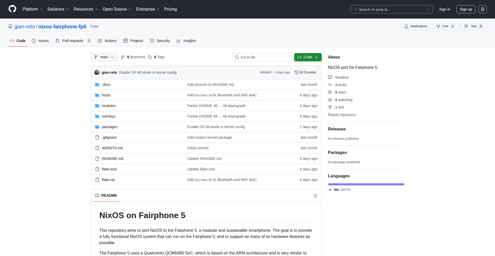Screen dimensions: 495x256
Task: Click the Nix language bar
Action: pyautogui.click(x=366, y=184)
